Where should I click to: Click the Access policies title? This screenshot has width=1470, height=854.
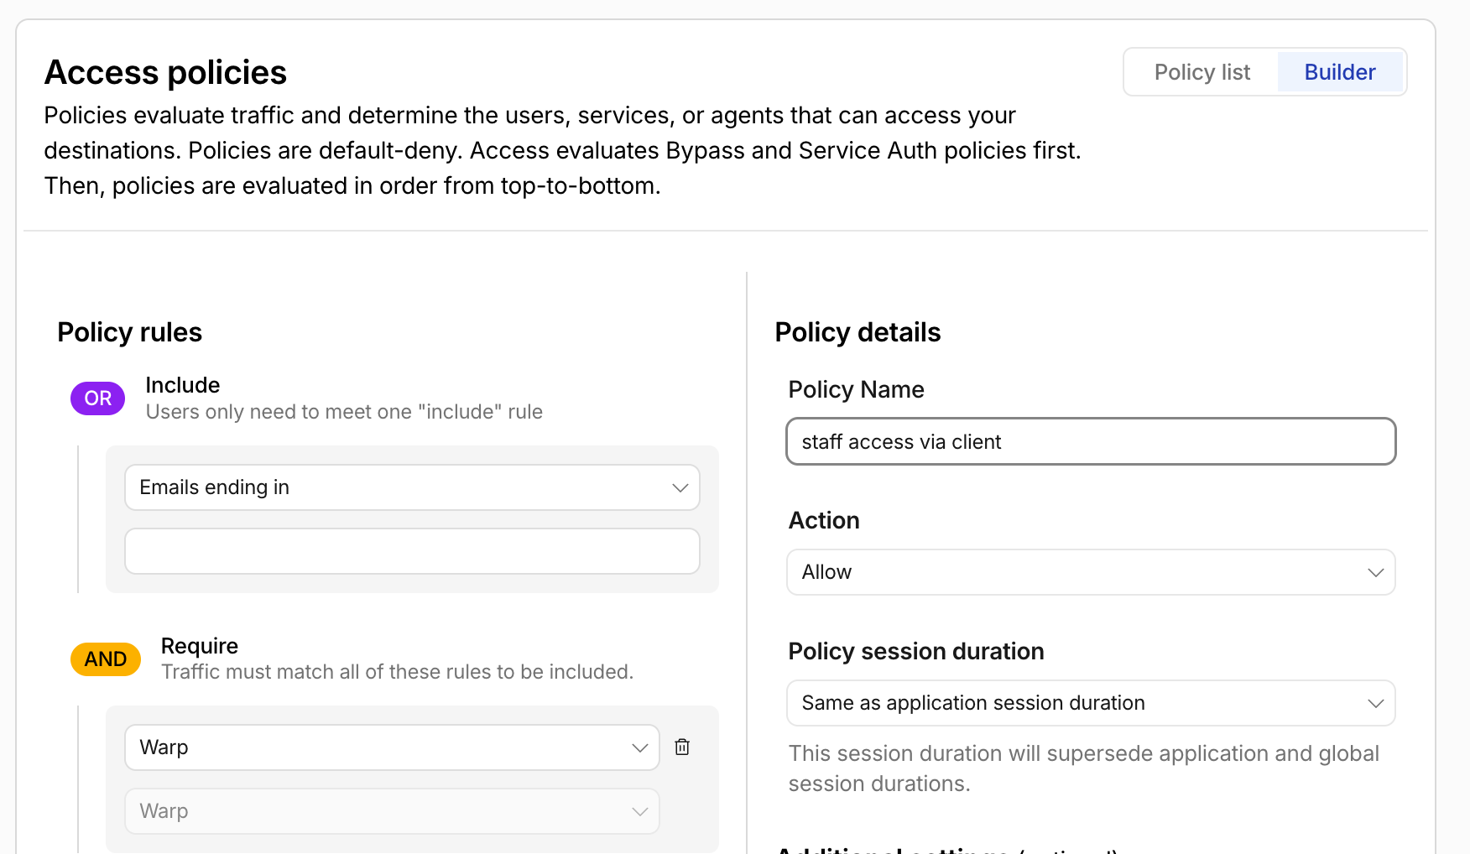pyautogui.click(x=165, y=72)
